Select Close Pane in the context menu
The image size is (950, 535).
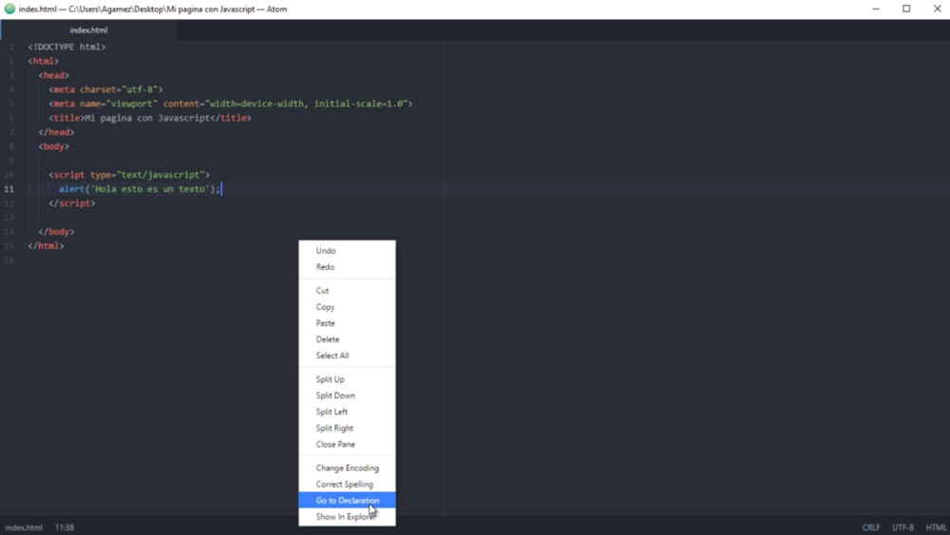coord(347,445)
